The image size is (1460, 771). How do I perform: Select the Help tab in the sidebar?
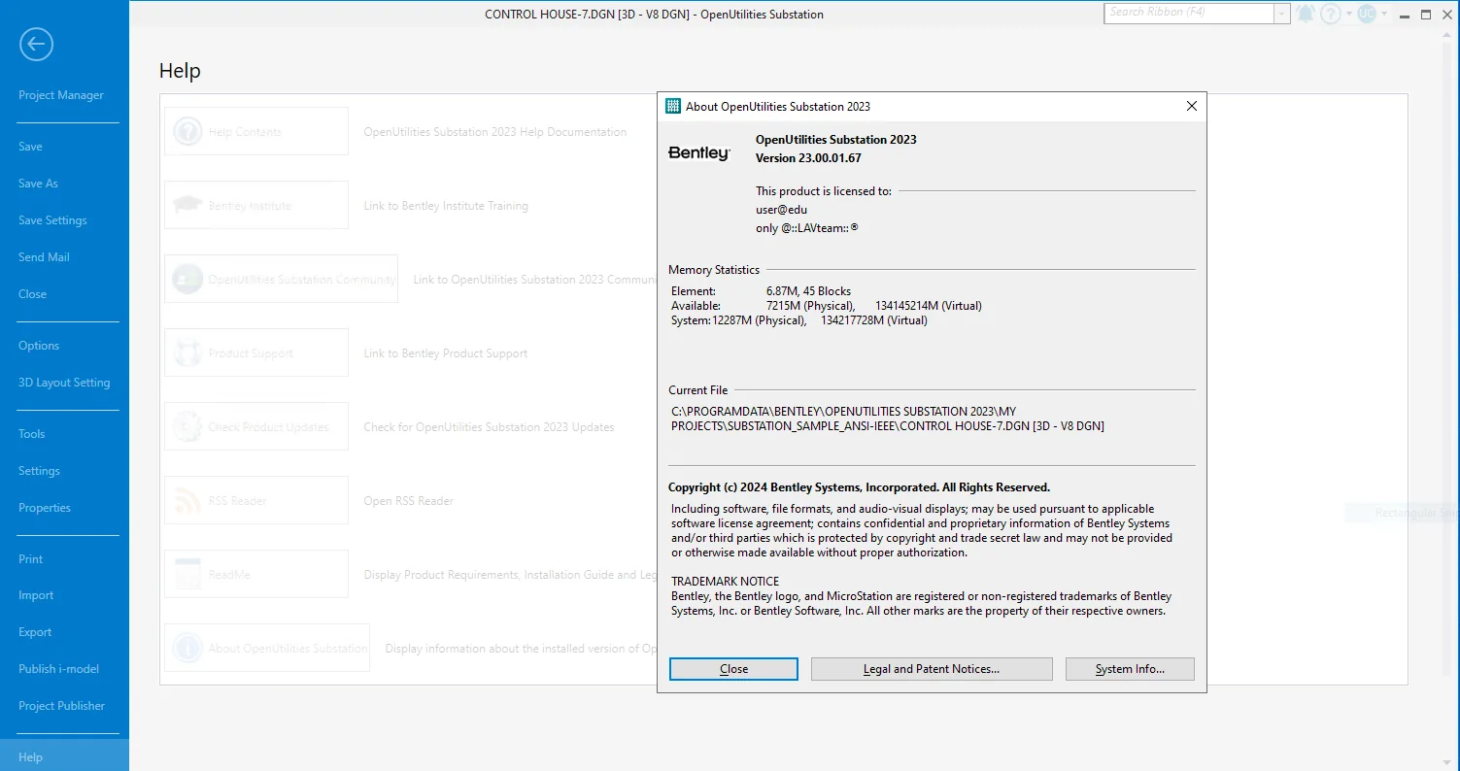[x=64, y=755]
